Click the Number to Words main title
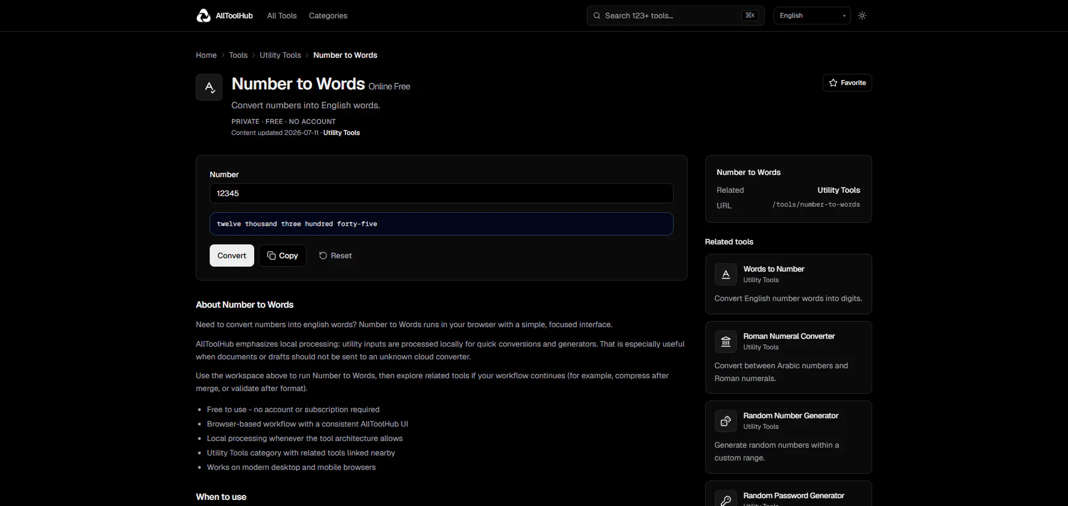The width and height of the screenshot is (1068, 506). [x=298, y=84]
